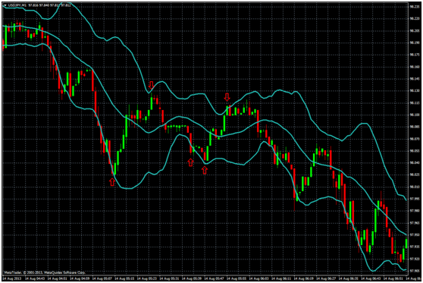
Task: Select the 14 Aug 2013 time axis label
Action: pos(12,278)
